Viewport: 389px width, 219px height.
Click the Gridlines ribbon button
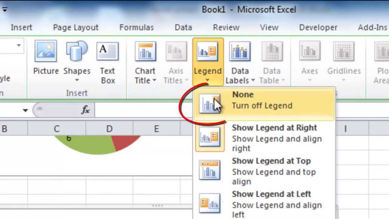344,62
